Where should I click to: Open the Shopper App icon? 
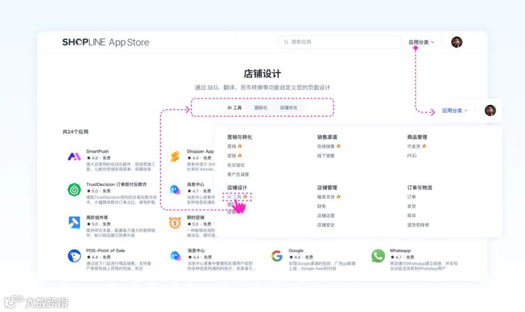175,156
